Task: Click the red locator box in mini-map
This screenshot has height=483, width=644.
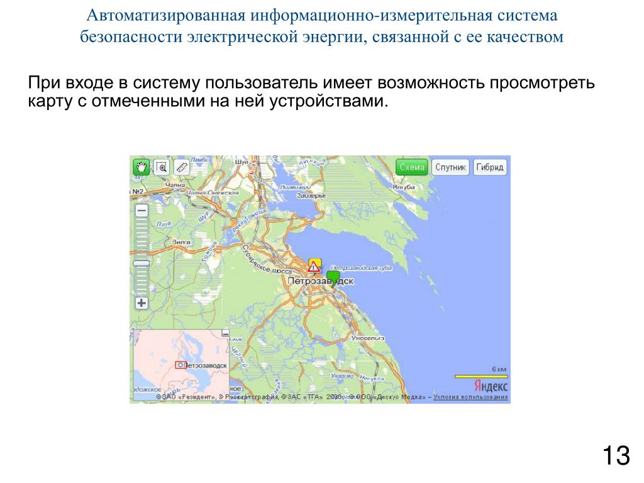Action: click(x=180, y=365)
